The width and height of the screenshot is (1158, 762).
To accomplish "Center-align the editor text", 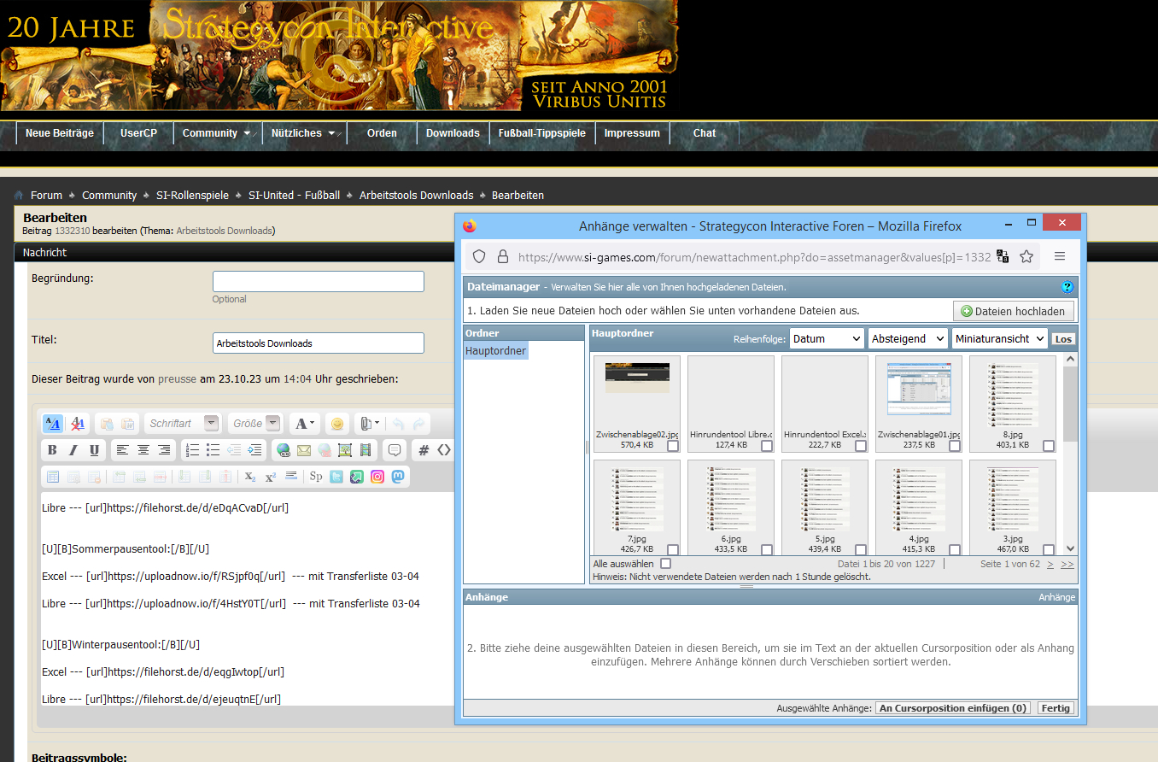I will click(x=143, y=450).
